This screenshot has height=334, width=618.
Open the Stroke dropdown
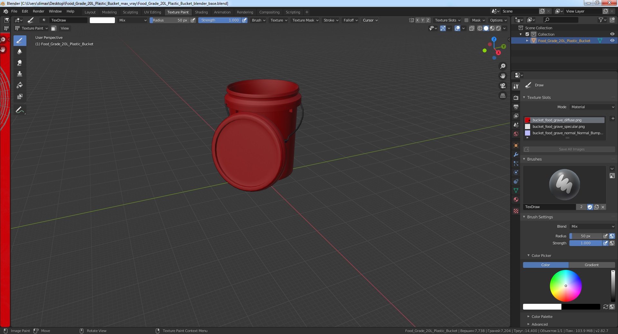pos(331,20)
